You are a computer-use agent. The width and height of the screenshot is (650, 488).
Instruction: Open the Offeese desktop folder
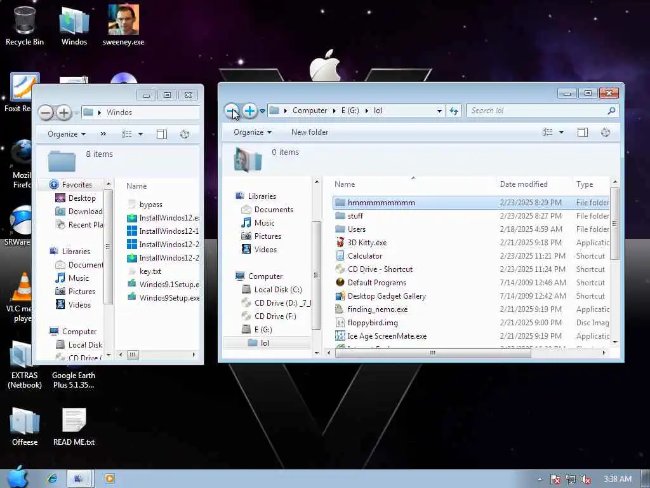pos(25,426)
